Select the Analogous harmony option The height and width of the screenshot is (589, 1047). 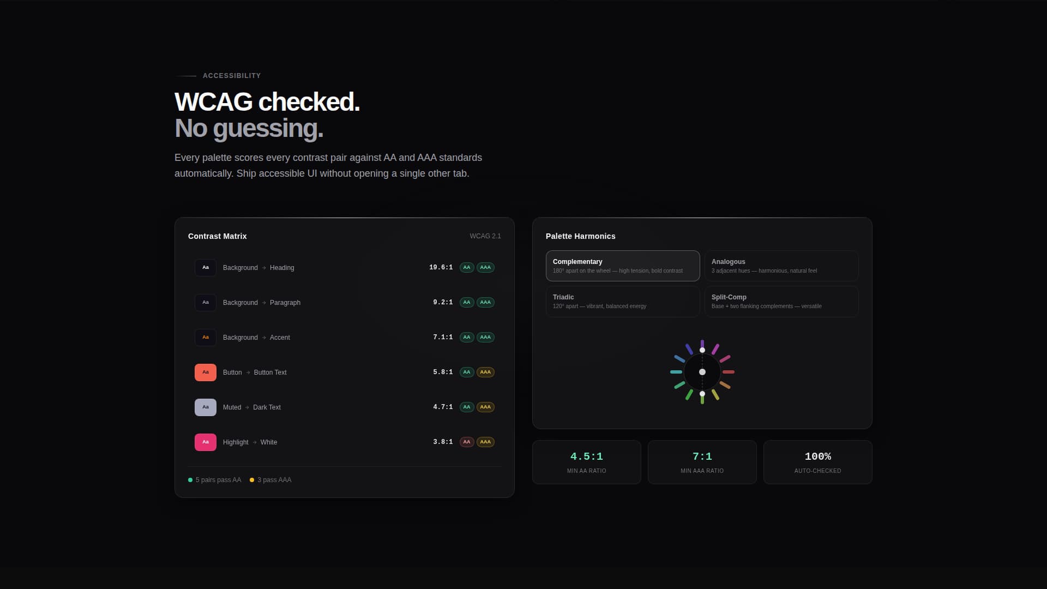click(781, 266)
